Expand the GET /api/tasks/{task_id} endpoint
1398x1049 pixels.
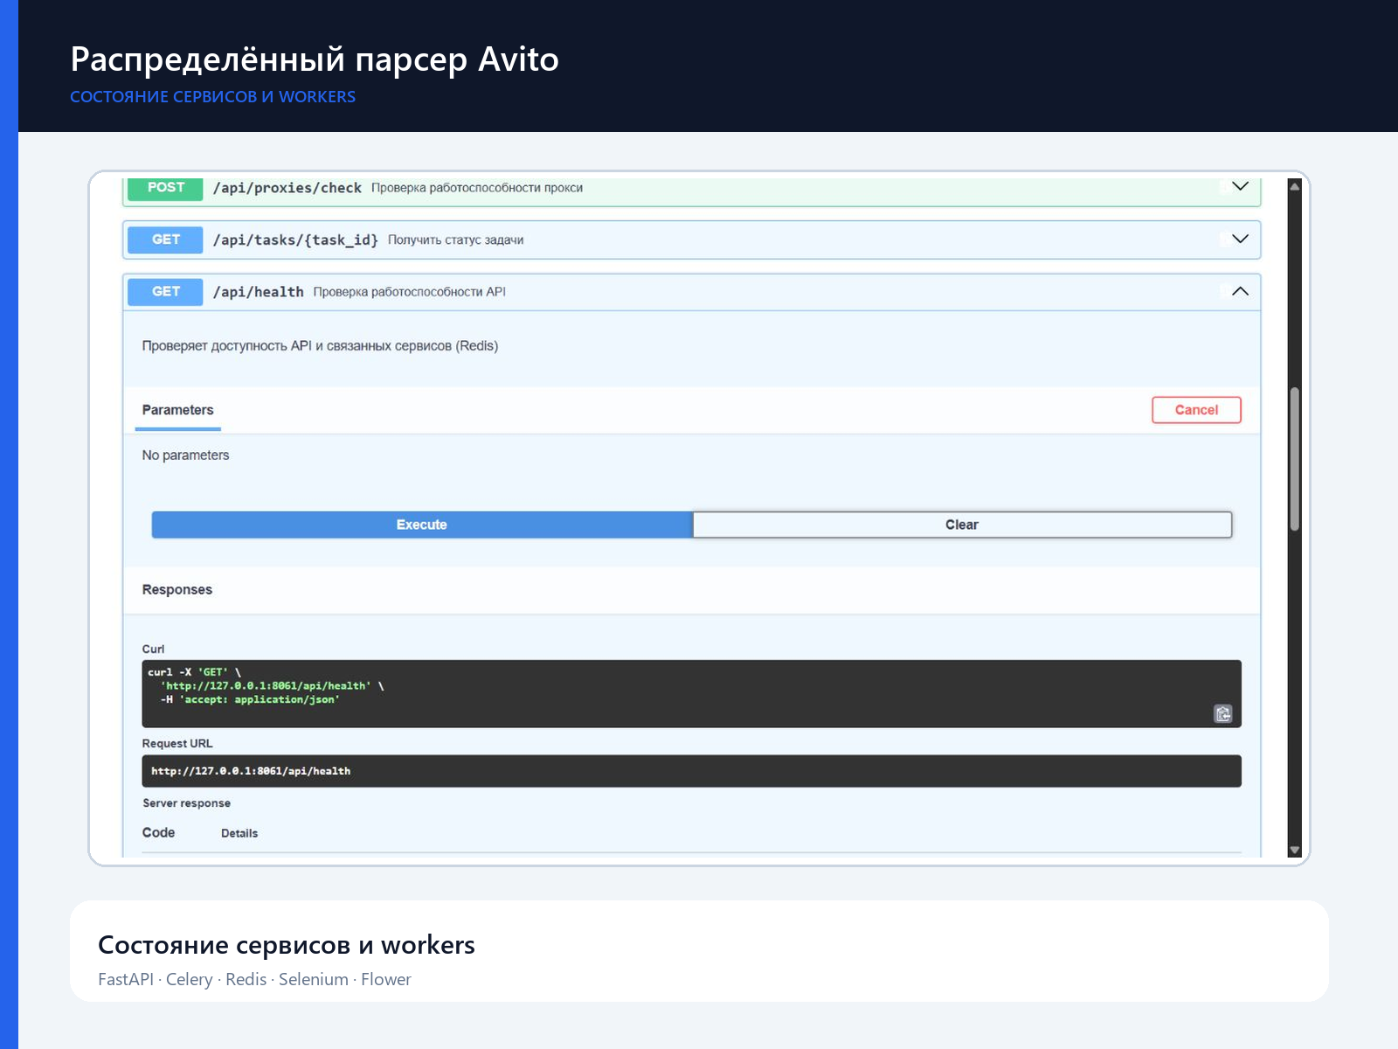point(1240,239)
